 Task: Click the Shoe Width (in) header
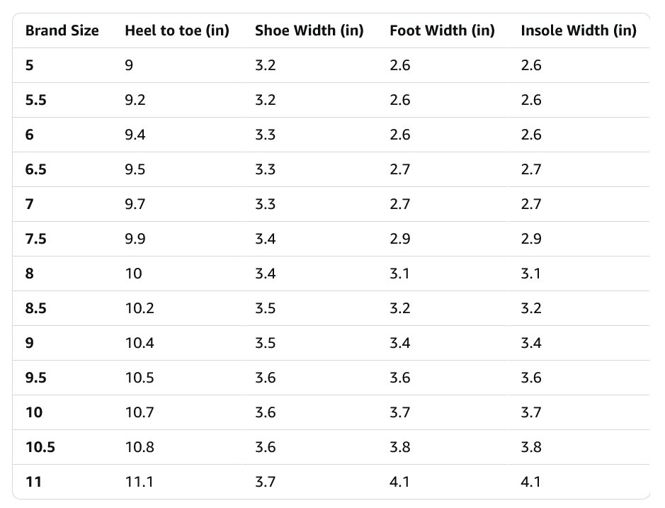(x=309, y=30)
